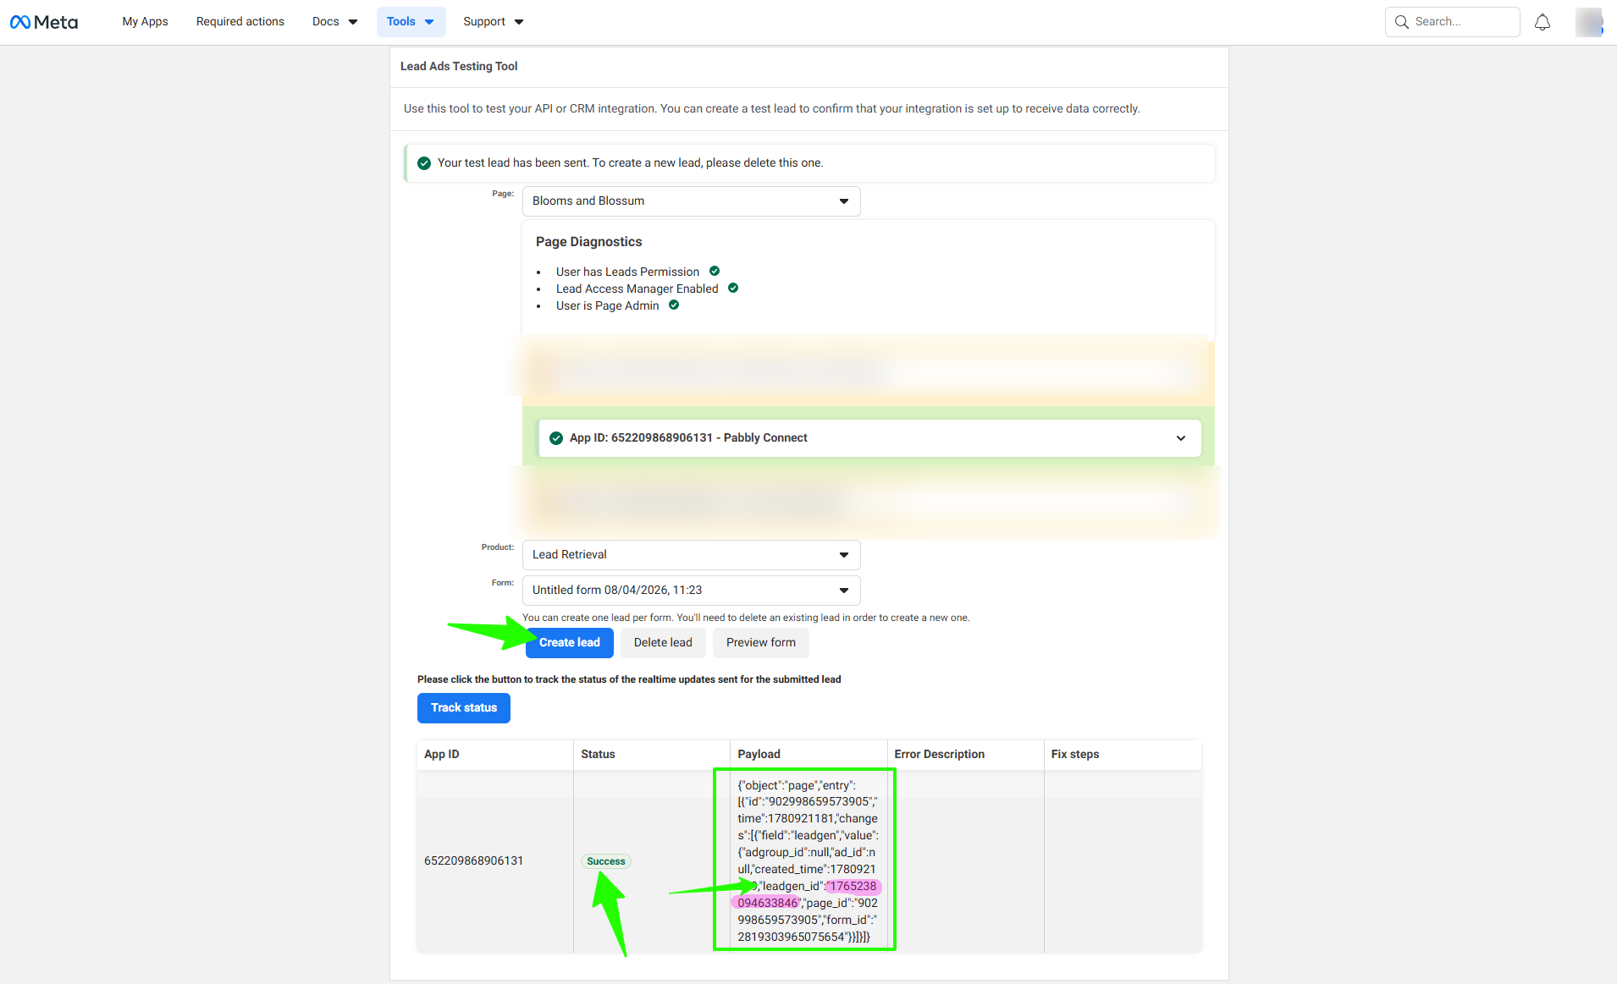
Task: Open the Product dropdown set to Lead Retrieval
Action: 691,555
